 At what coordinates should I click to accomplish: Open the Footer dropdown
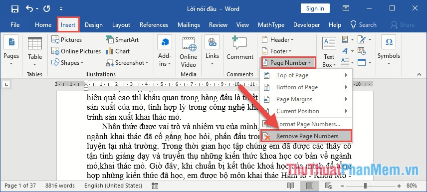click(277, 51)
